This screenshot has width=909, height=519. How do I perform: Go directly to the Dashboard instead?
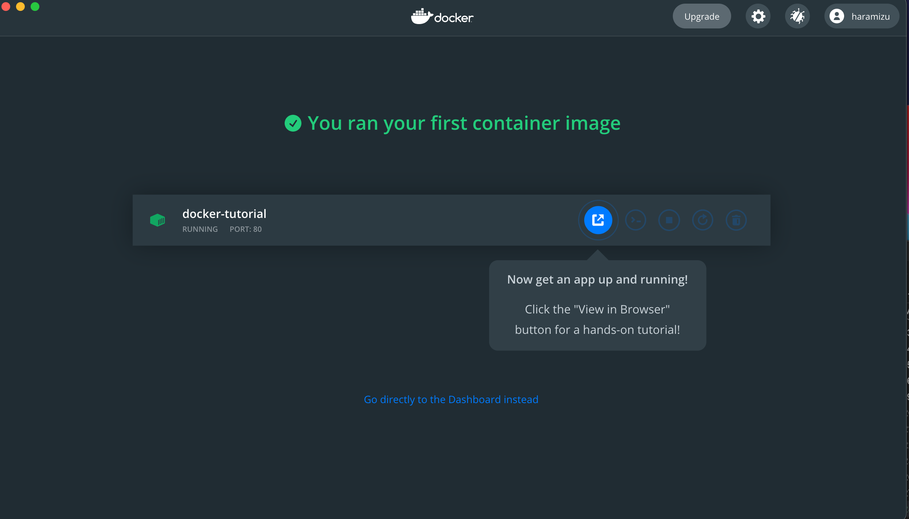[x=451, y=399]
